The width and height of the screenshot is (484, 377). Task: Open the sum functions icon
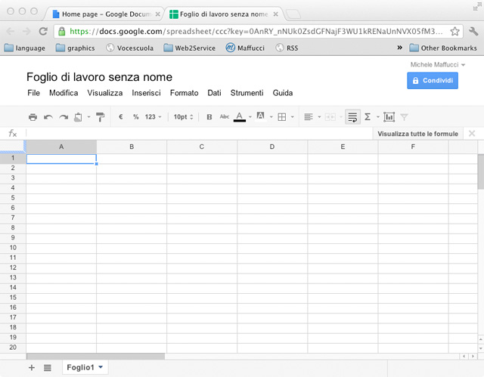click(x=370, y=117)
